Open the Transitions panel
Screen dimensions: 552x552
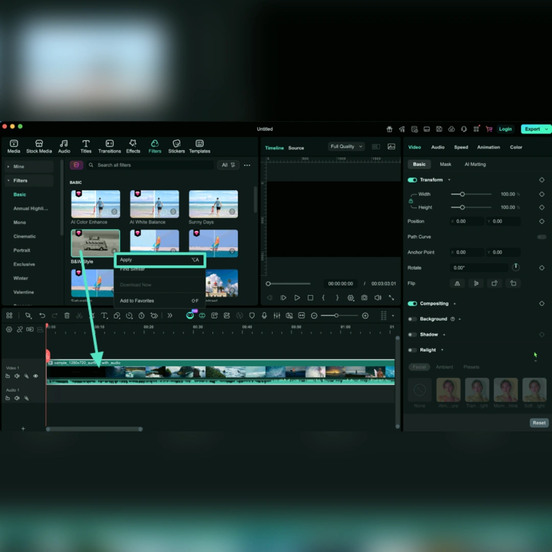tap(109, 146)
